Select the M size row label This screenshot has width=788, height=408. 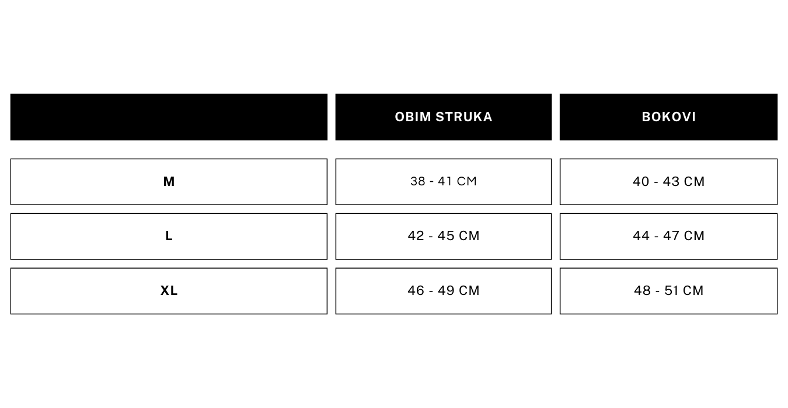169,182
